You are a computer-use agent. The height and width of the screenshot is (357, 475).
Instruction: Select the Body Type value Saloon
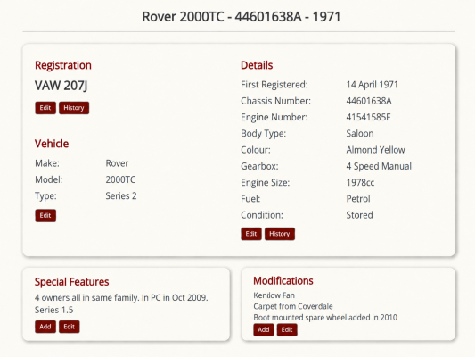pos(360,134)
